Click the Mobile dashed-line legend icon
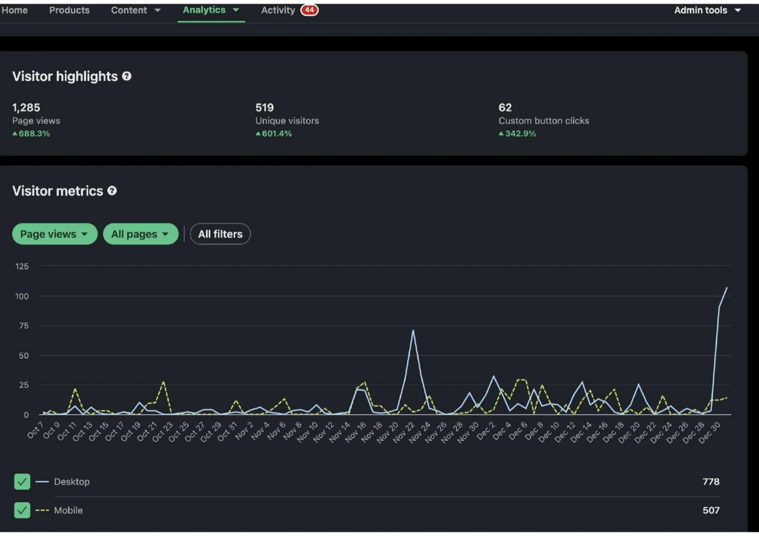This screenshot has width=759, height=536. (x=42, y=510)
